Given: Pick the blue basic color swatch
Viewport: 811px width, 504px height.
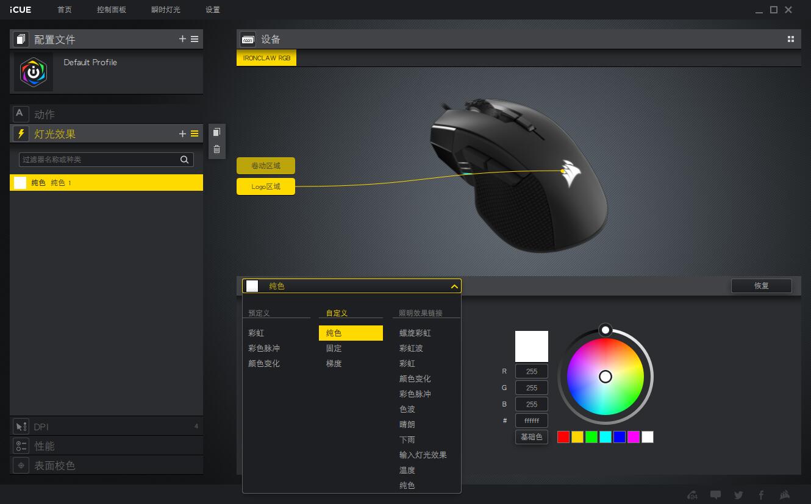Looking at the screenshot, I should pyautogui.click(x=620, y=437).
